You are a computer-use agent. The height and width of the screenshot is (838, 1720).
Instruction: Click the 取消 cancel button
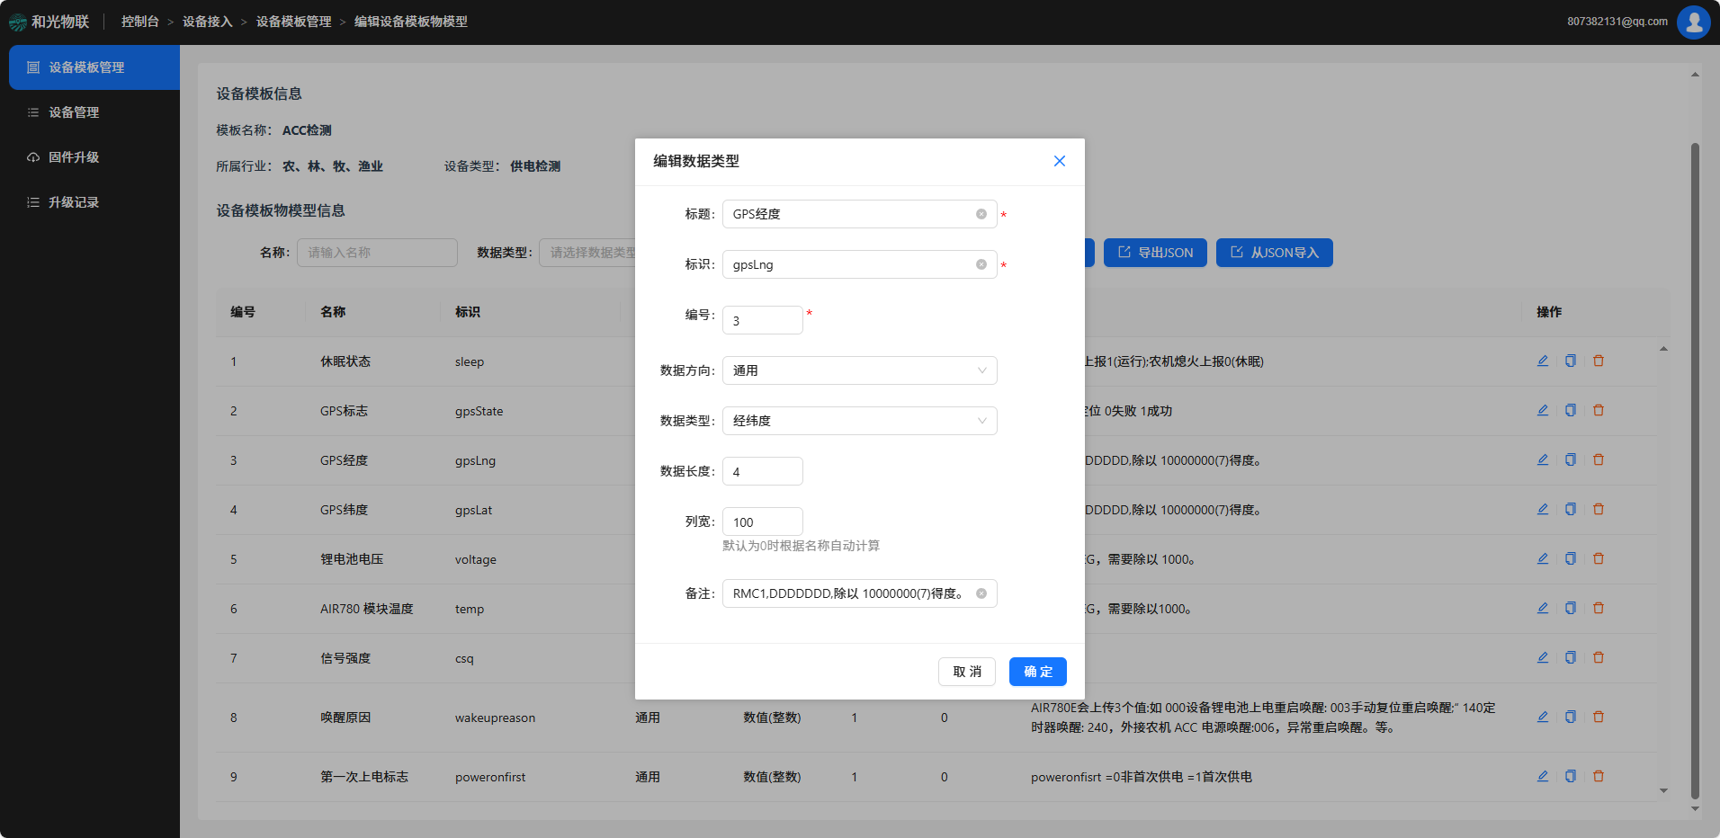967,672
